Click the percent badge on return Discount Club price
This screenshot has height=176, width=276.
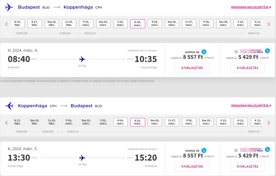(x=267, y=149)
